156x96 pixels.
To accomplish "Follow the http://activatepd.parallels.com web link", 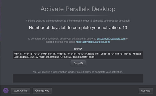I will click(x=93, y=42).
